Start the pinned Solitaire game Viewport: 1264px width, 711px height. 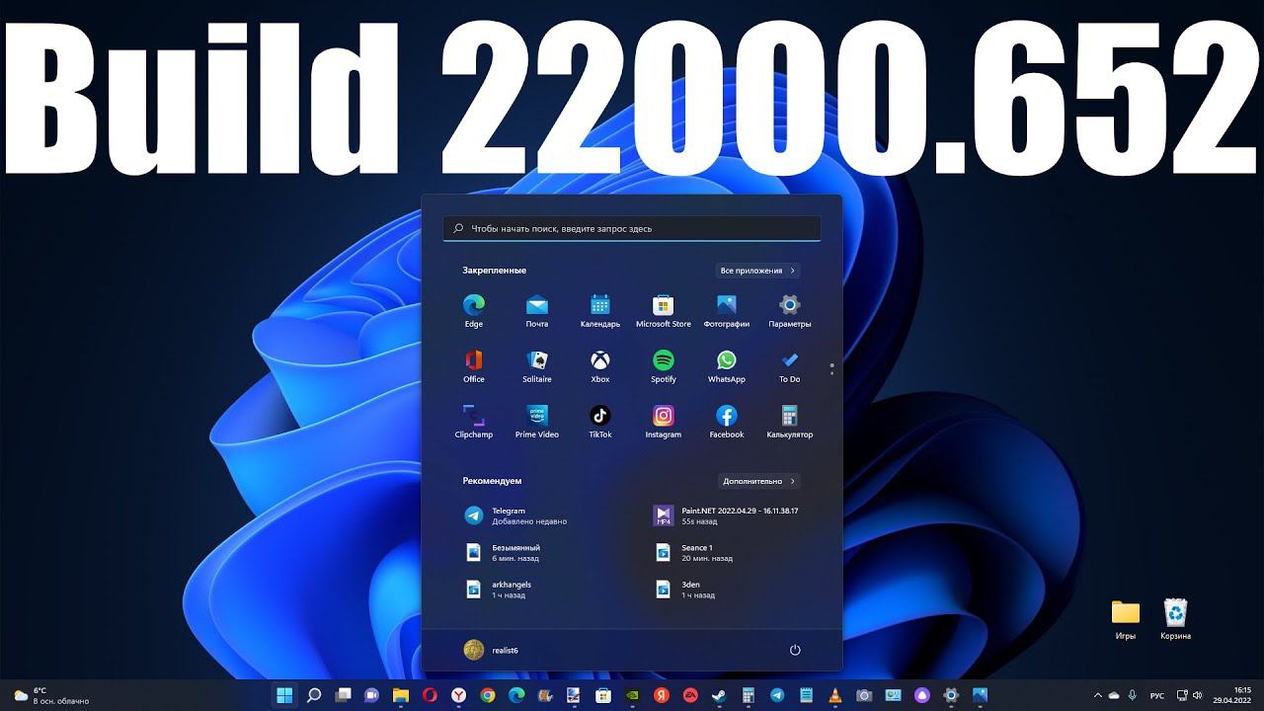(x=537, y=365)
